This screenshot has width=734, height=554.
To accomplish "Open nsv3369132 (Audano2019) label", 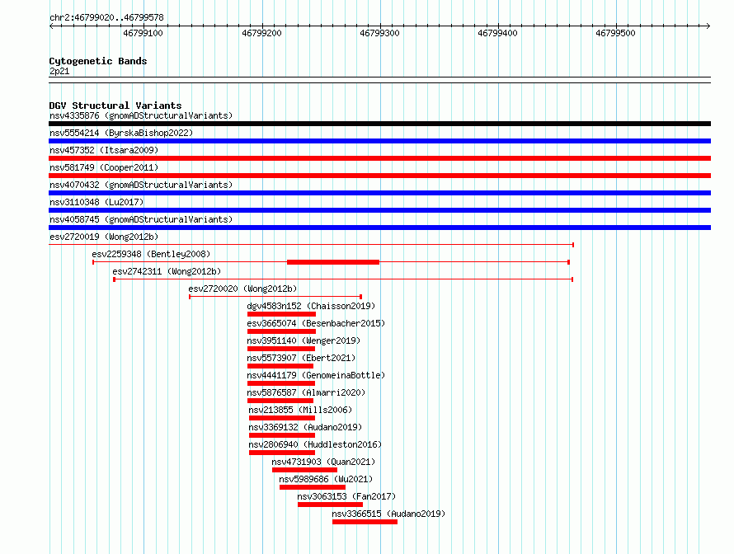I will (x=305, y=427).
